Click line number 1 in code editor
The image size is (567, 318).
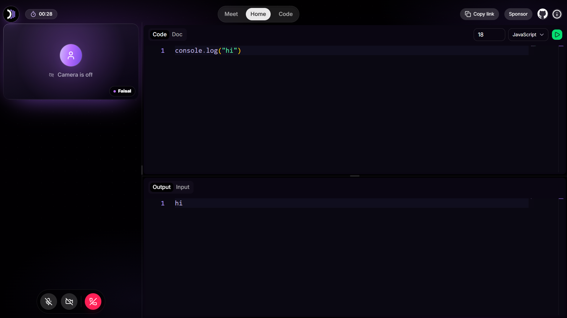[163, 51]
